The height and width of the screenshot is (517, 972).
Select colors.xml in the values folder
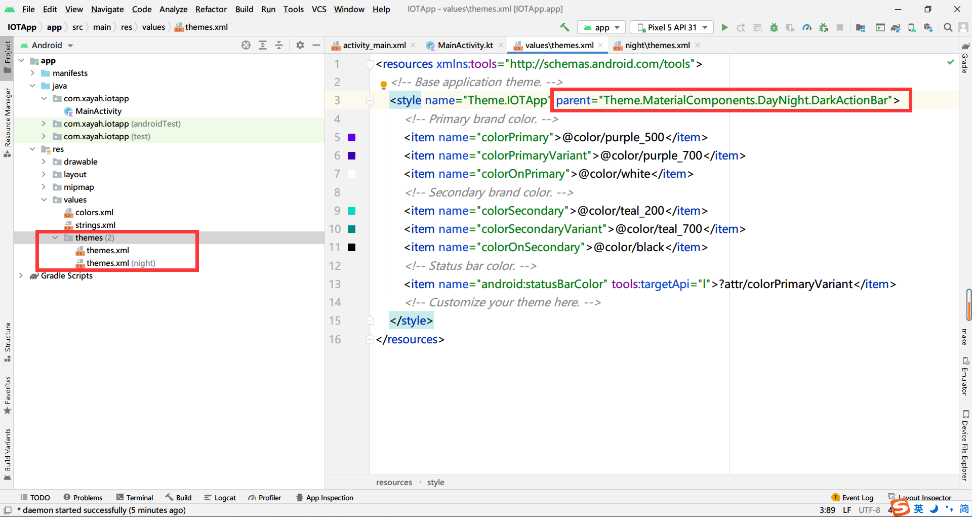(x=94, y=212)
